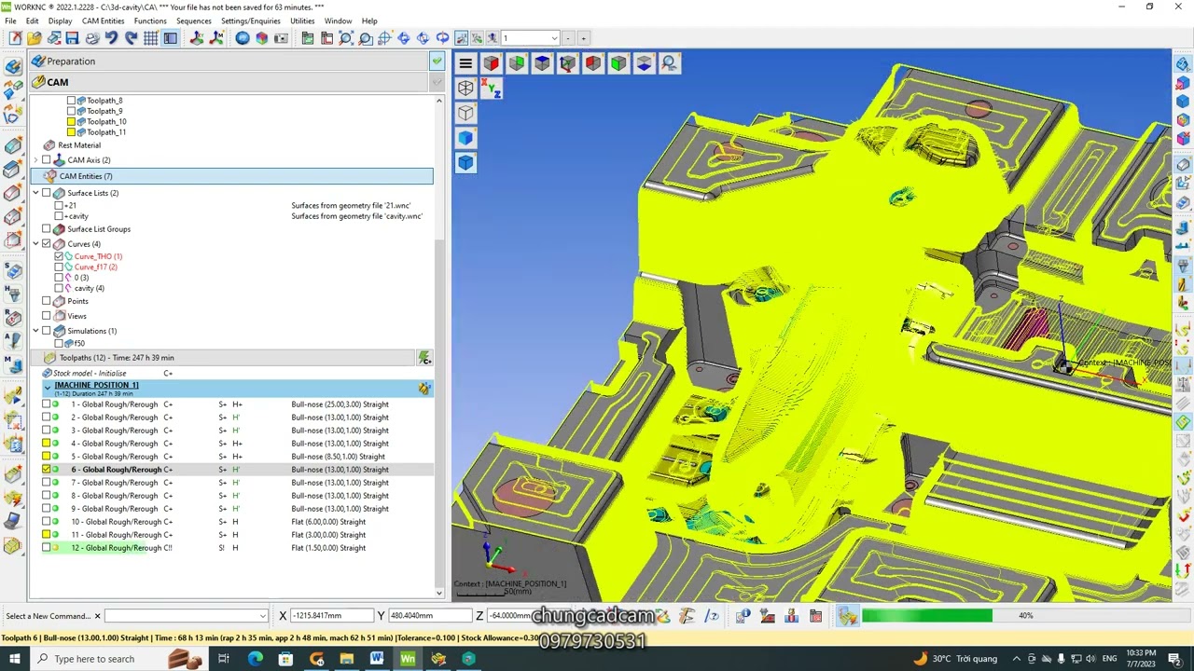Uncheck the Curve_THO (1) checkbox

tap(59, 256)
